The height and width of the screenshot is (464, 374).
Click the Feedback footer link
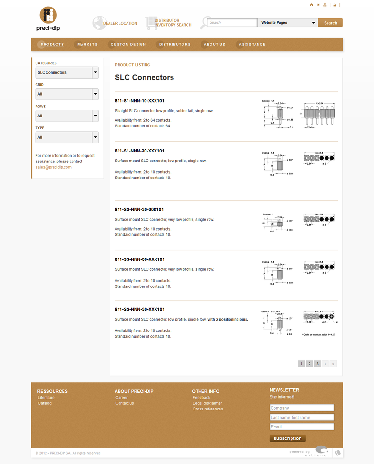pyautogui.click(x=201, y=398)
